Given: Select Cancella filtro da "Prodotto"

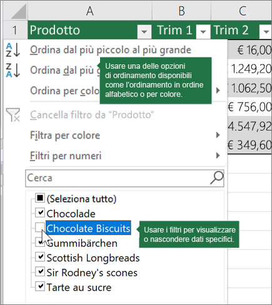Looking at the screenshot, I should point(92,115).
